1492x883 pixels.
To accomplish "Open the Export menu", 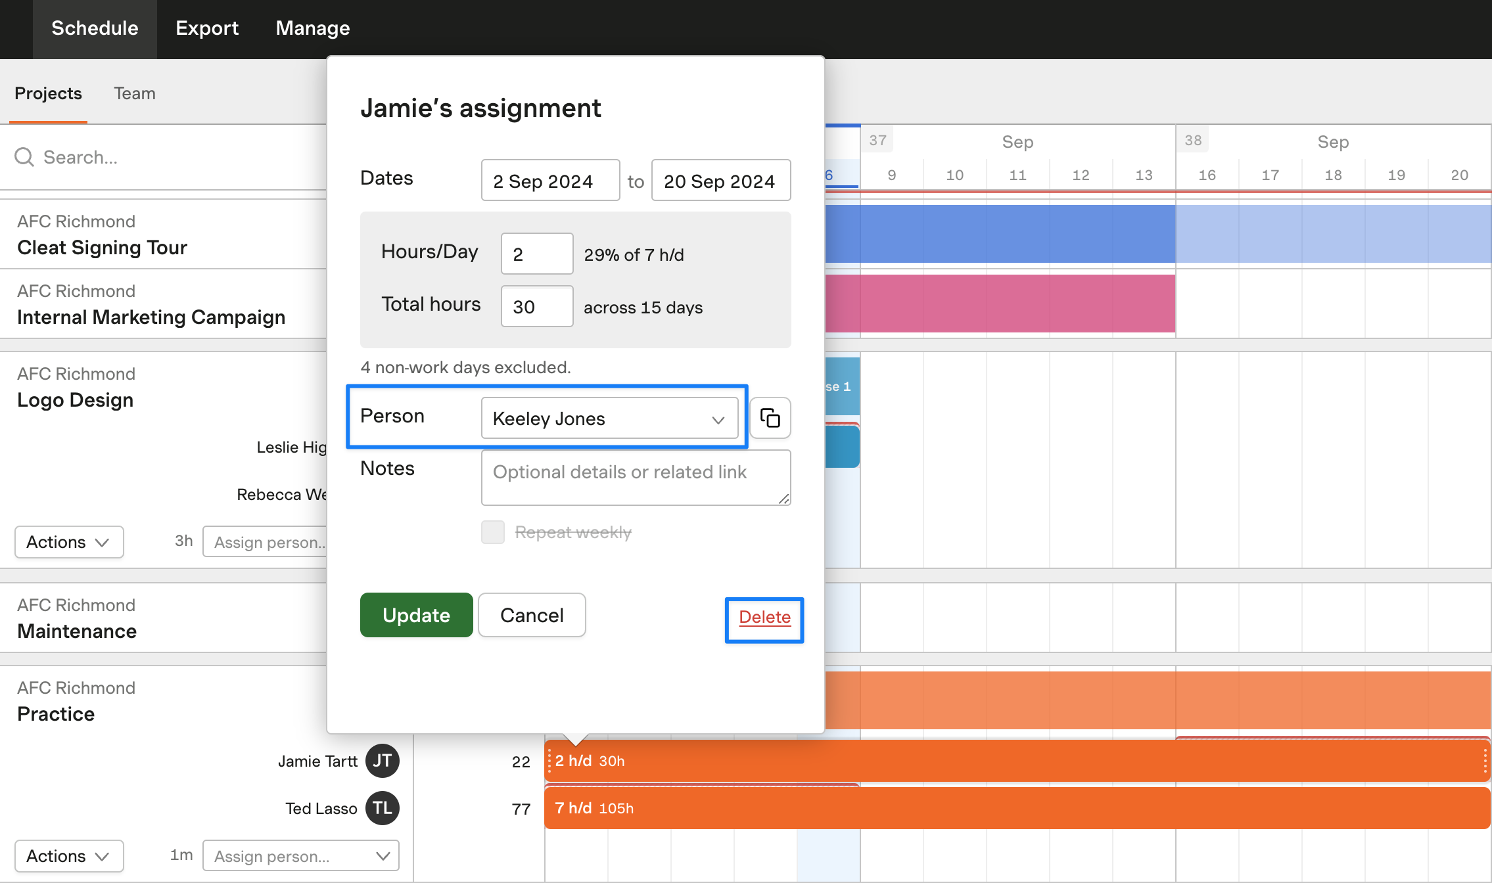I will [x=207, y=28].
